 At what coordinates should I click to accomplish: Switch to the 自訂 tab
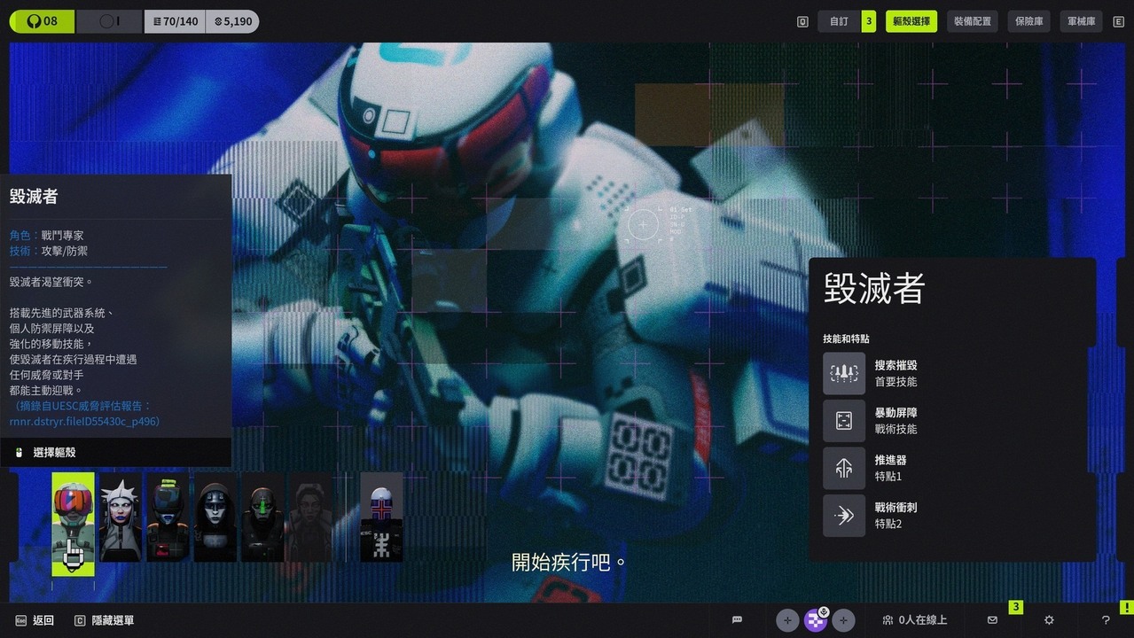click(839, 21)
